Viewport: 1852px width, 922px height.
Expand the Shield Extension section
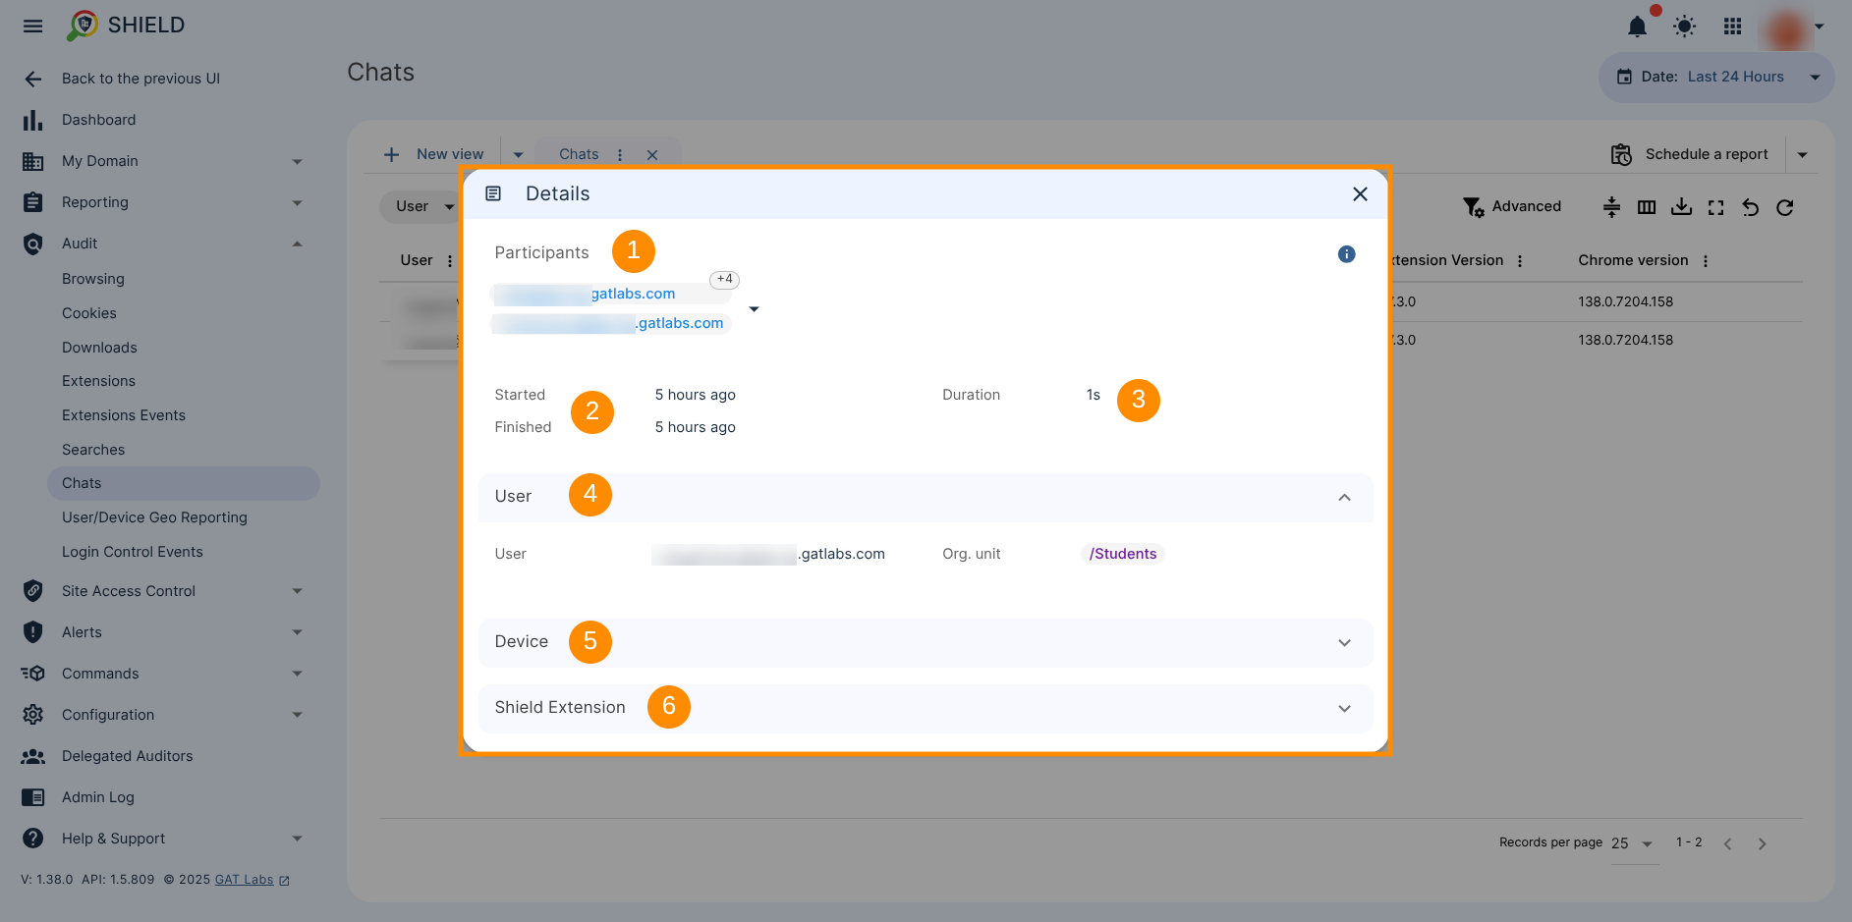1344,709
